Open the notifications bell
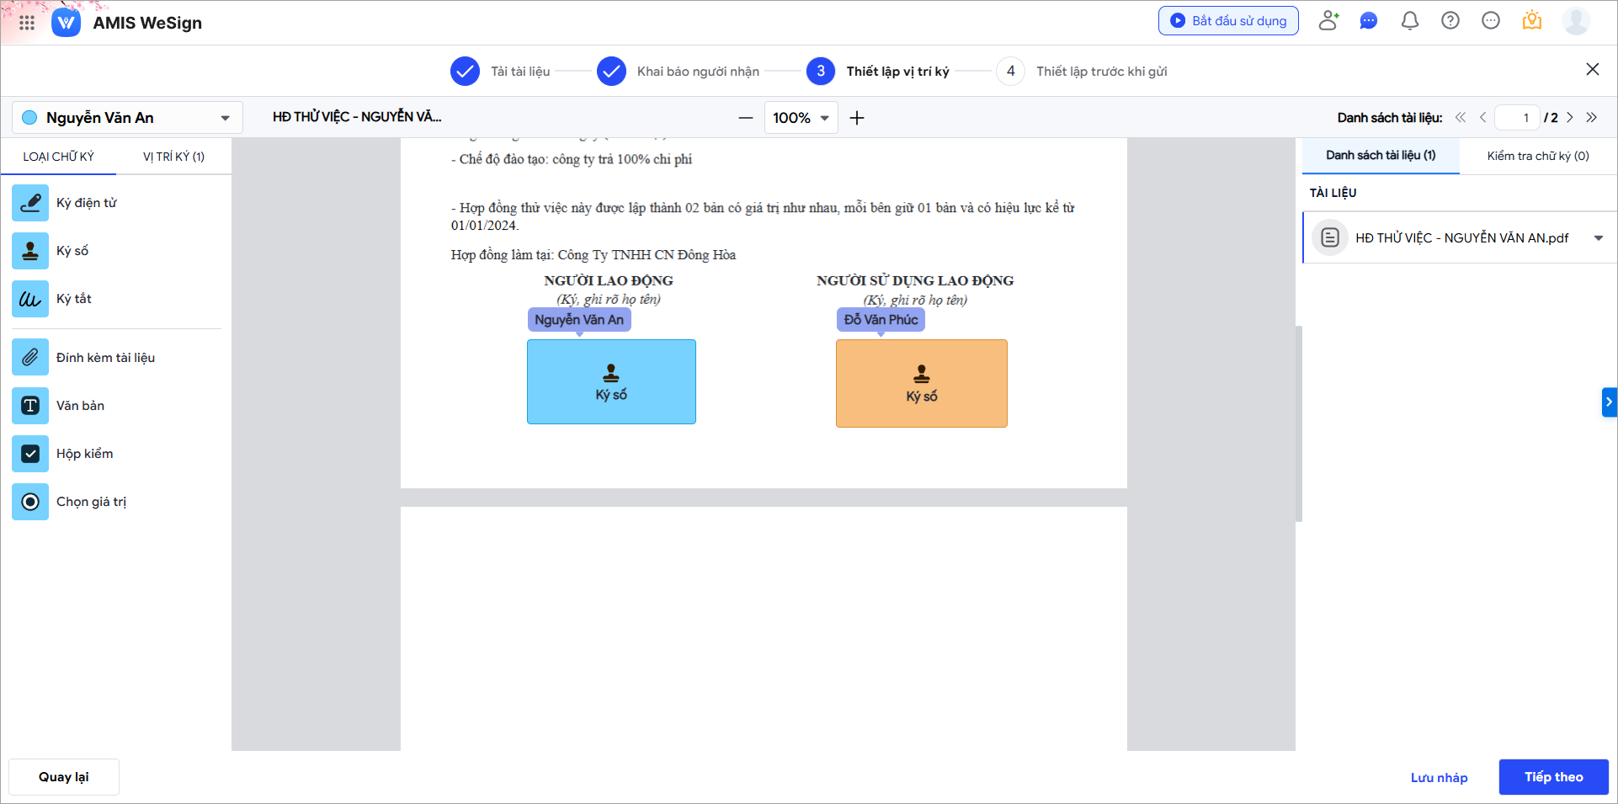The width and height of the screenshot is (1618, 804). click(1410, 20)
